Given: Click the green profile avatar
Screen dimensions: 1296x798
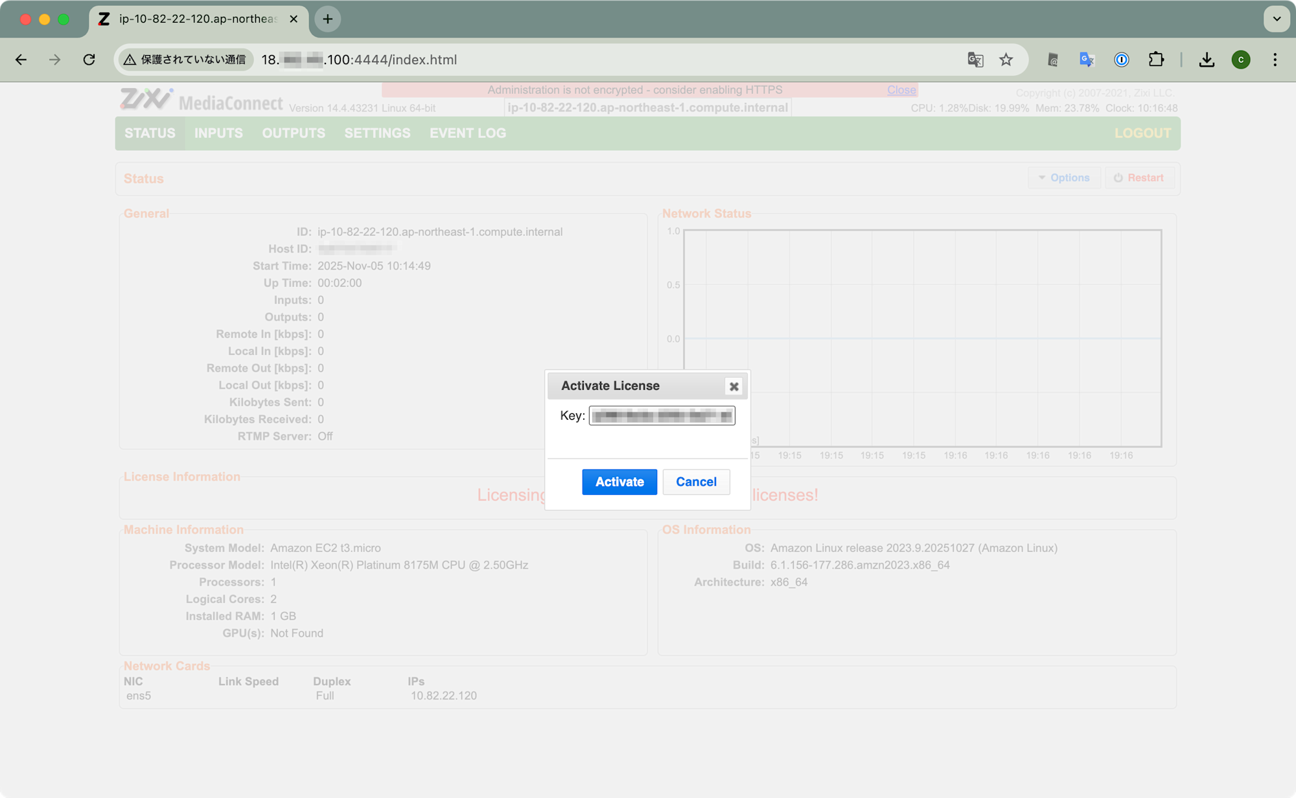Looking at the screenshot, I should click(x=1241, y=60).
